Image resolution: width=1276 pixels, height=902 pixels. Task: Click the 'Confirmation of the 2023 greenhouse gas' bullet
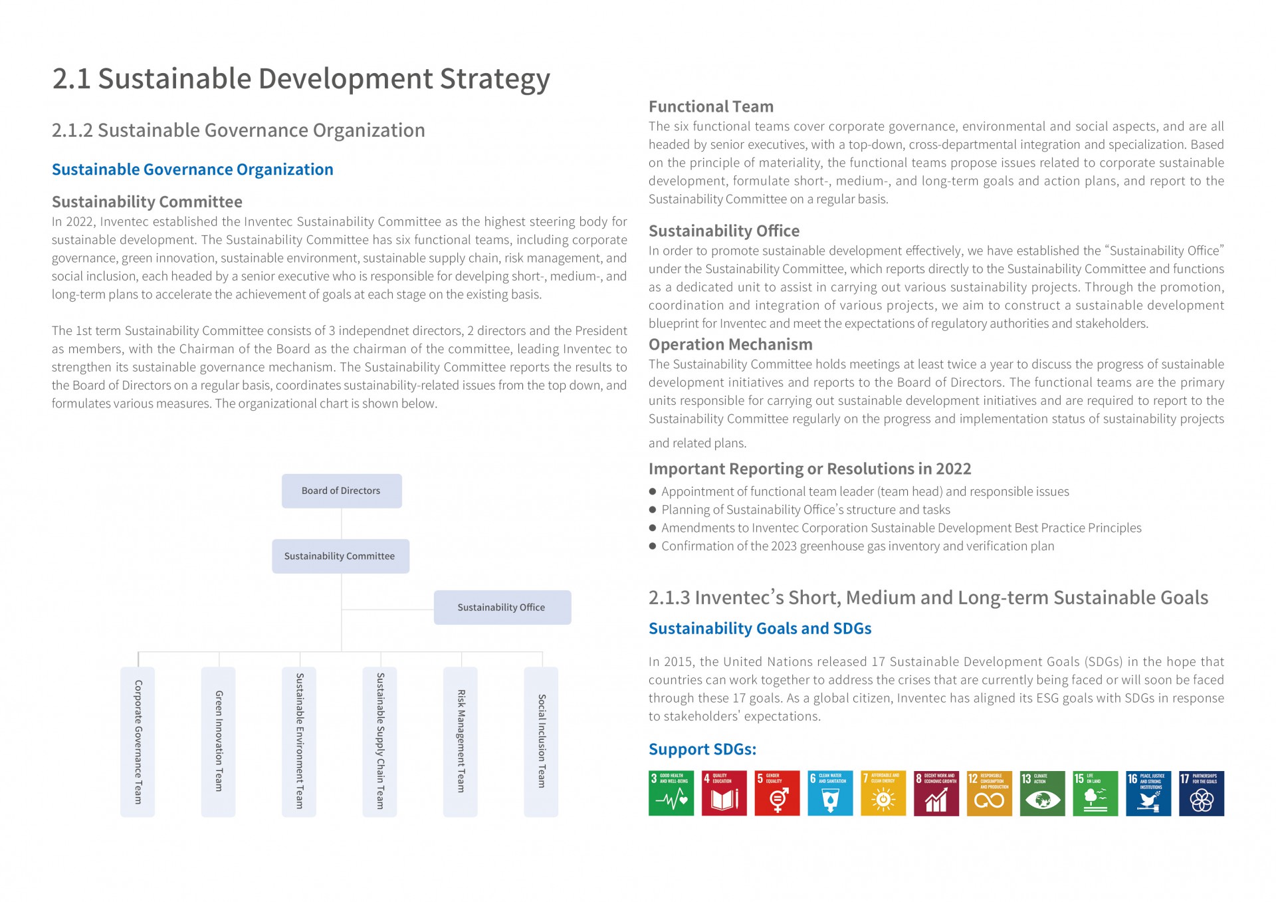tap(852, 546)
